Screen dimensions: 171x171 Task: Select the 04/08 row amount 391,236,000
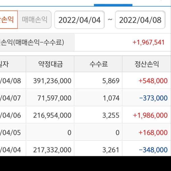(50, 81)
